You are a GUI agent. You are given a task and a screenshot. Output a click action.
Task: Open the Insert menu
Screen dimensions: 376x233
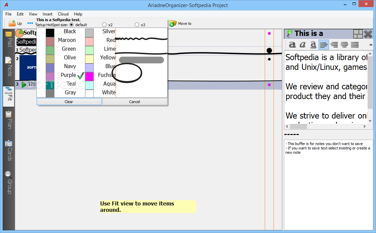click(47, 14)
